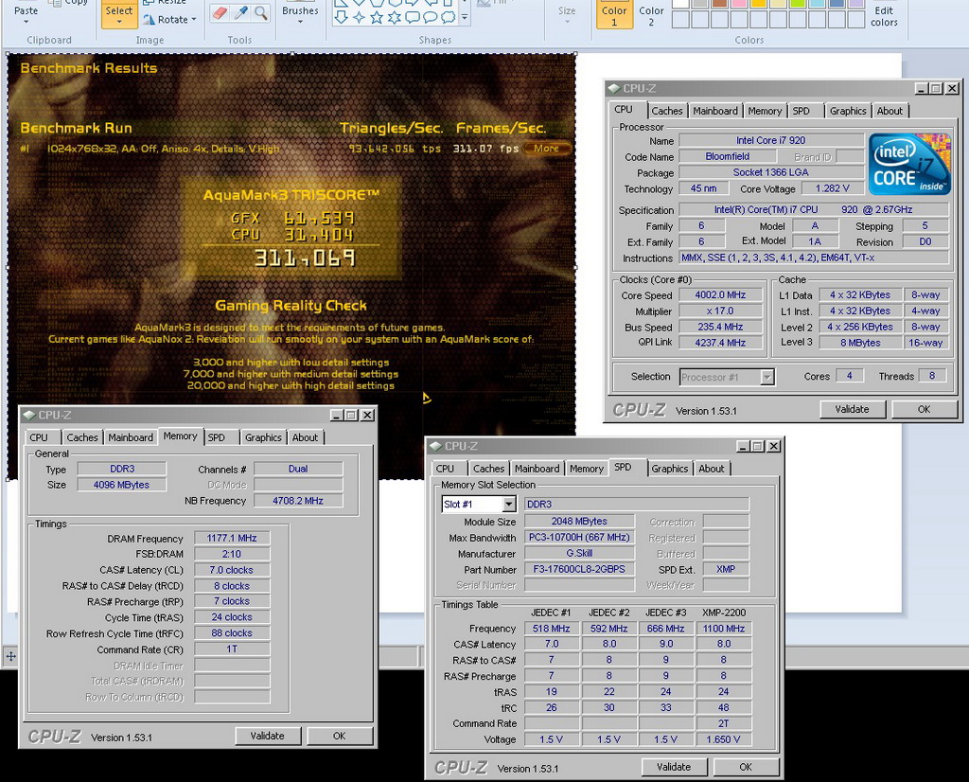
Task: Click the Command Rate value 1T
Action: click(232, 649)
